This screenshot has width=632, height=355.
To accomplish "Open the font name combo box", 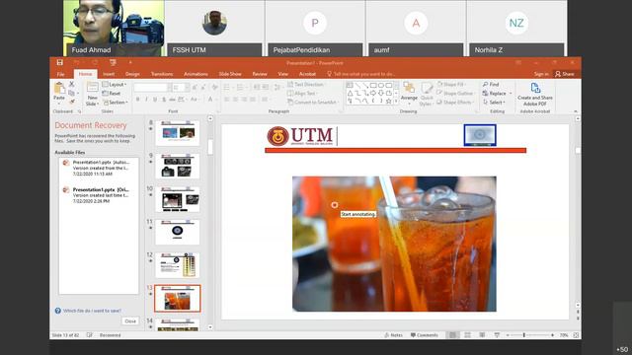I will tap(152, 88).
